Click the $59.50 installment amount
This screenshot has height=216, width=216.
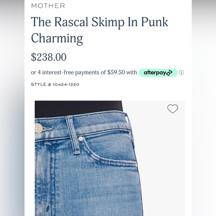[116, 72]
